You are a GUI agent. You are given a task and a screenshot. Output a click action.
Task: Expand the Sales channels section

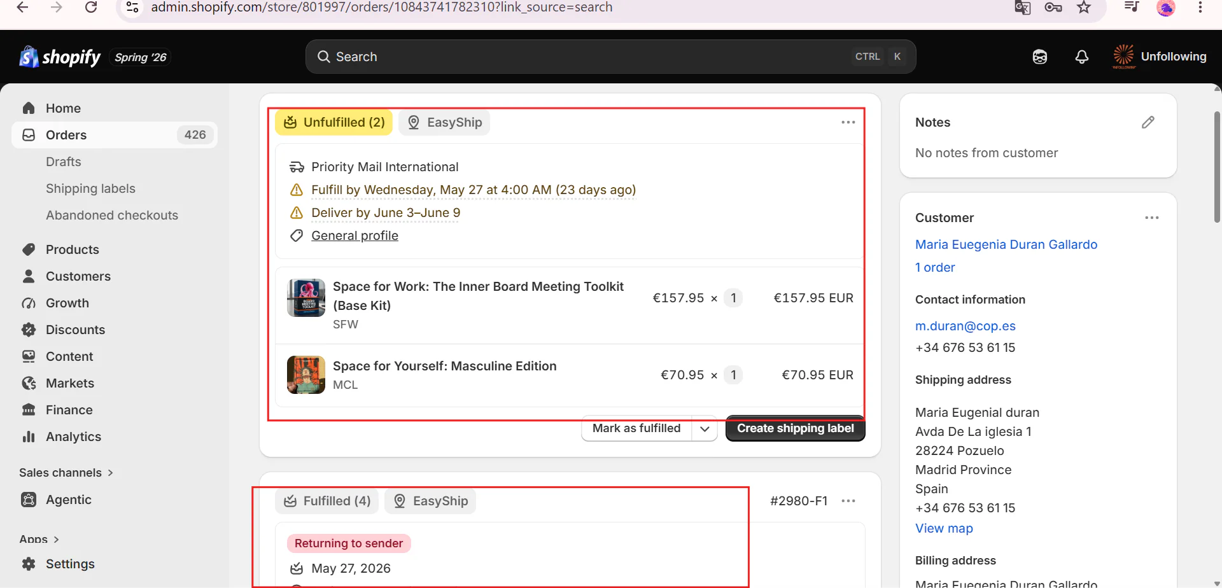coord(66,473)
